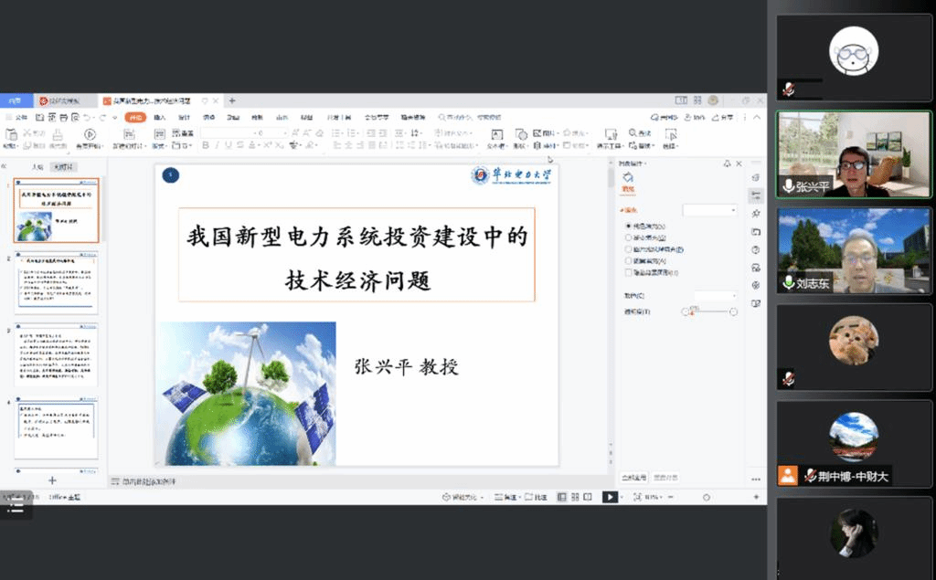Select the Format Painter icon
The width and height of the screenshot is (936, 580).
[58, 137]
